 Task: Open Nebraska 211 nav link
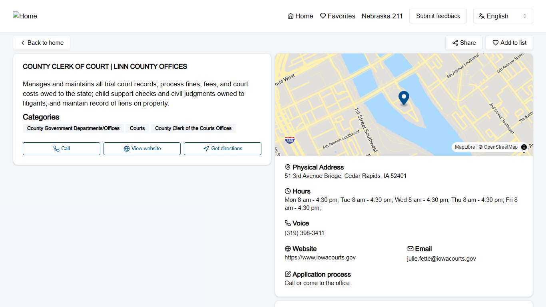click(x=382, y=16)
